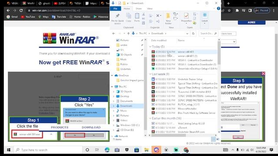Screen dimensions: 278x156
Task: Switch to the Share ribbon tab
Action: 139,9
